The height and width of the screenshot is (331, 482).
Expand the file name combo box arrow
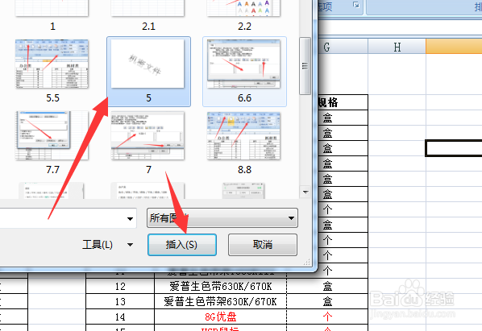coord(130,218)
